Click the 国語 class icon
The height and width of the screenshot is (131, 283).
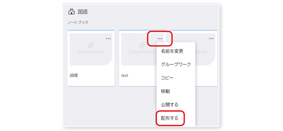point(71,12)
